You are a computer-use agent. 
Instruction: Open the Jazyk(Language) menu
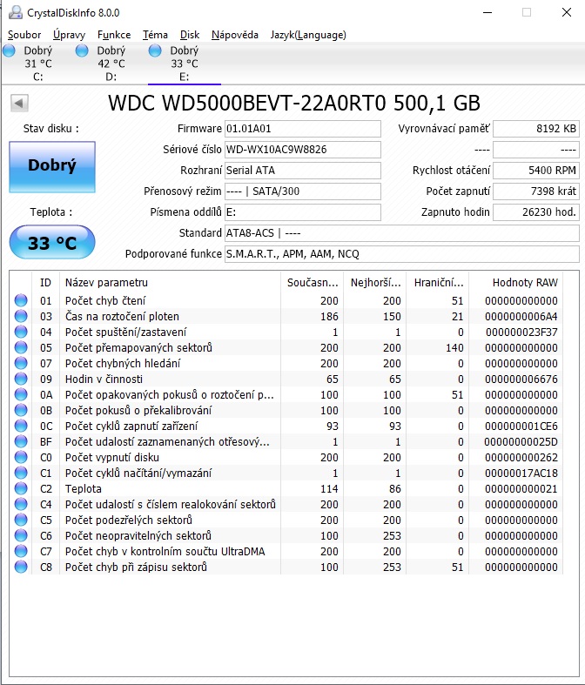tap(308, 35)
